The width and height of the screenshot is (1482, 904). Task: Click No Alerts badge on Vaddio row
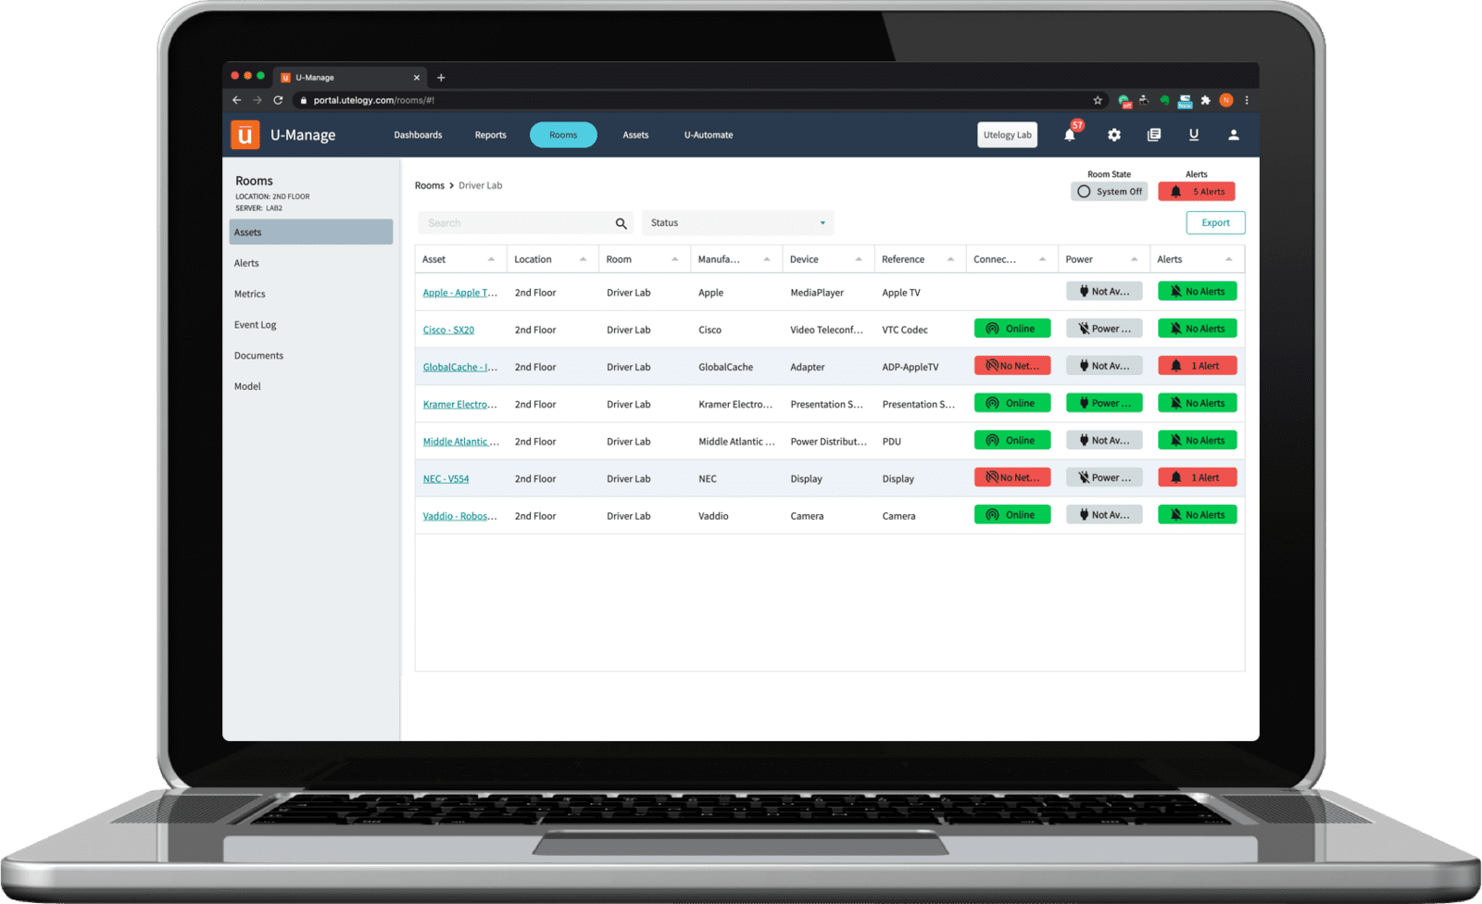tap(1197, 515)
